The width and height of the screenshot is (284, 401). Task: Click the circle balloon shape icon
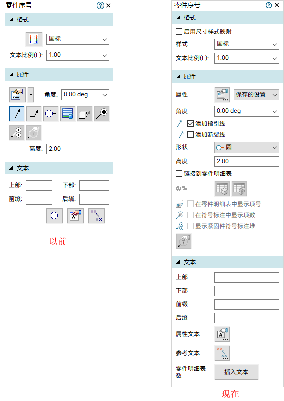click(51, 114)
